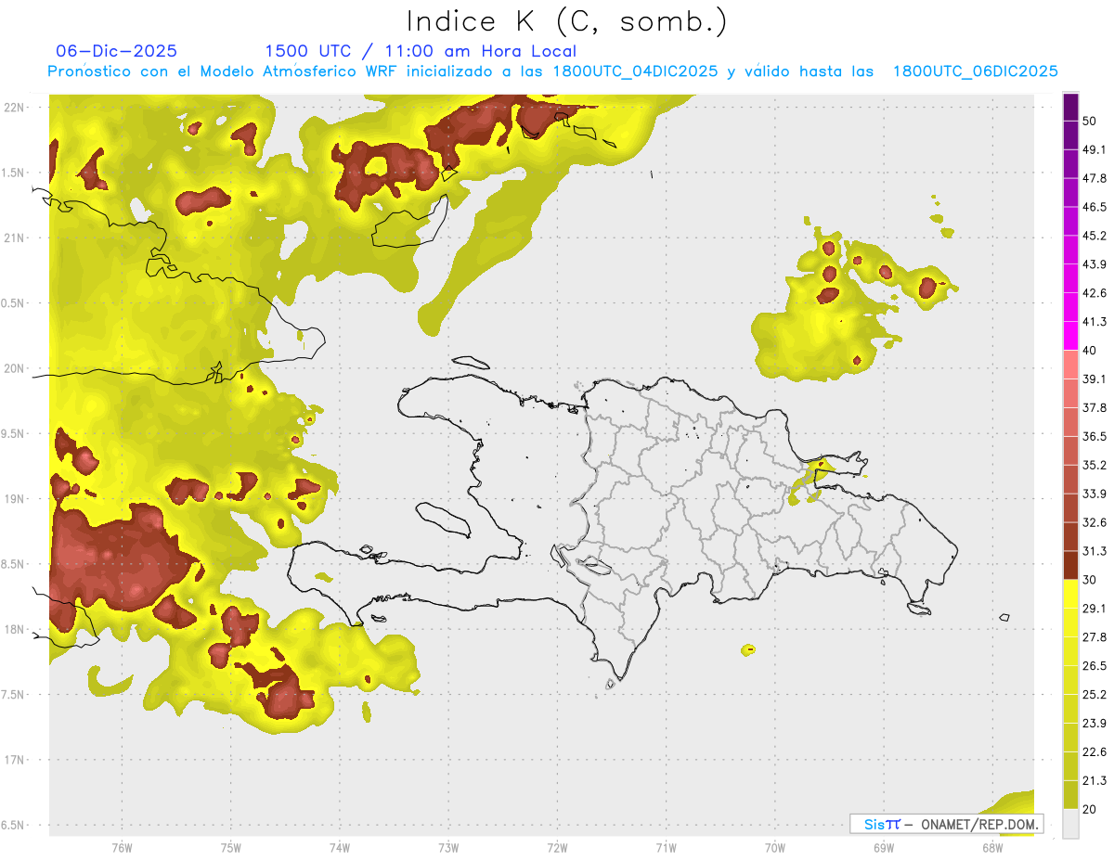Click the "Indice K (C, somb.)" title
Viewport: 1114px width, 860px height.
point(567,20)
